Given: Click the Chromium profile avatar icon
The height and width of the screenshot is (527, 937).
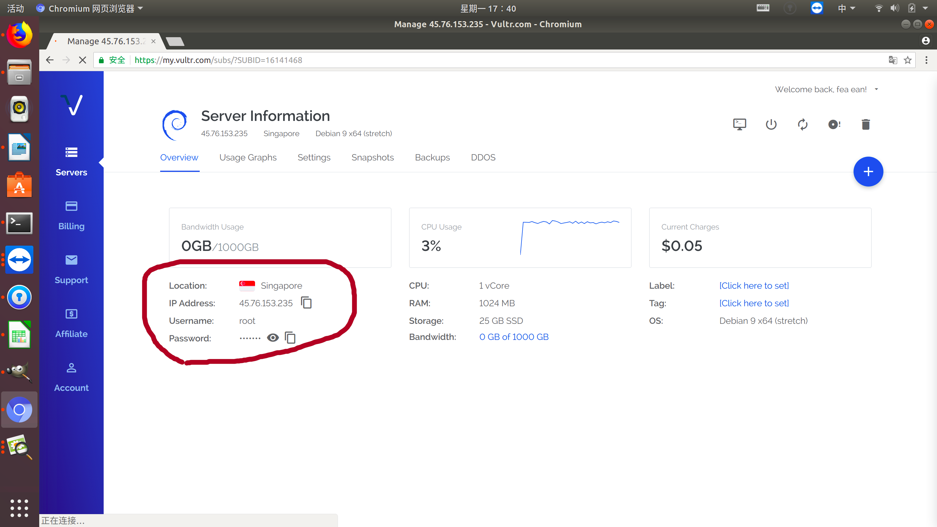Looking at the screenshot, I should pyautogui.click(x=926, y=41).
